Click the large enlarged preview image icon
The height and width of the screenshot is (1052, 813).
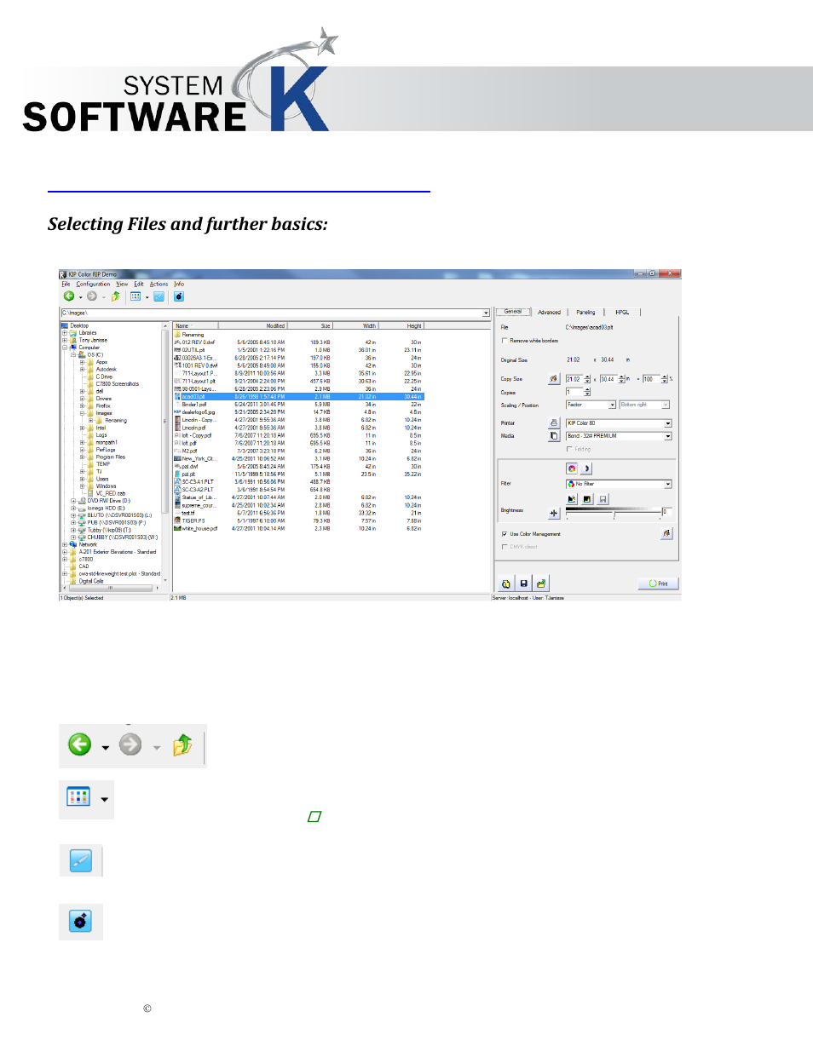click(80, 861)
